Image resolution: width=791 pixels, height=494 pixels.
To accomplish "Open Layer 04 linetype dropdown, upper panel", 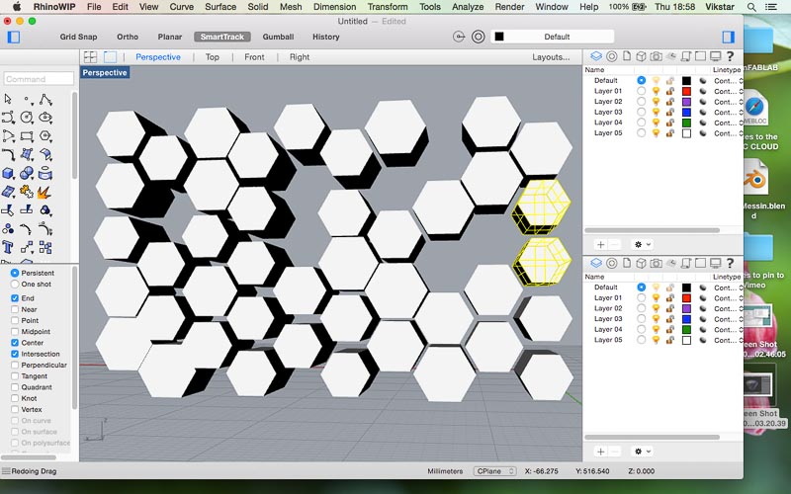I will 728,123.
